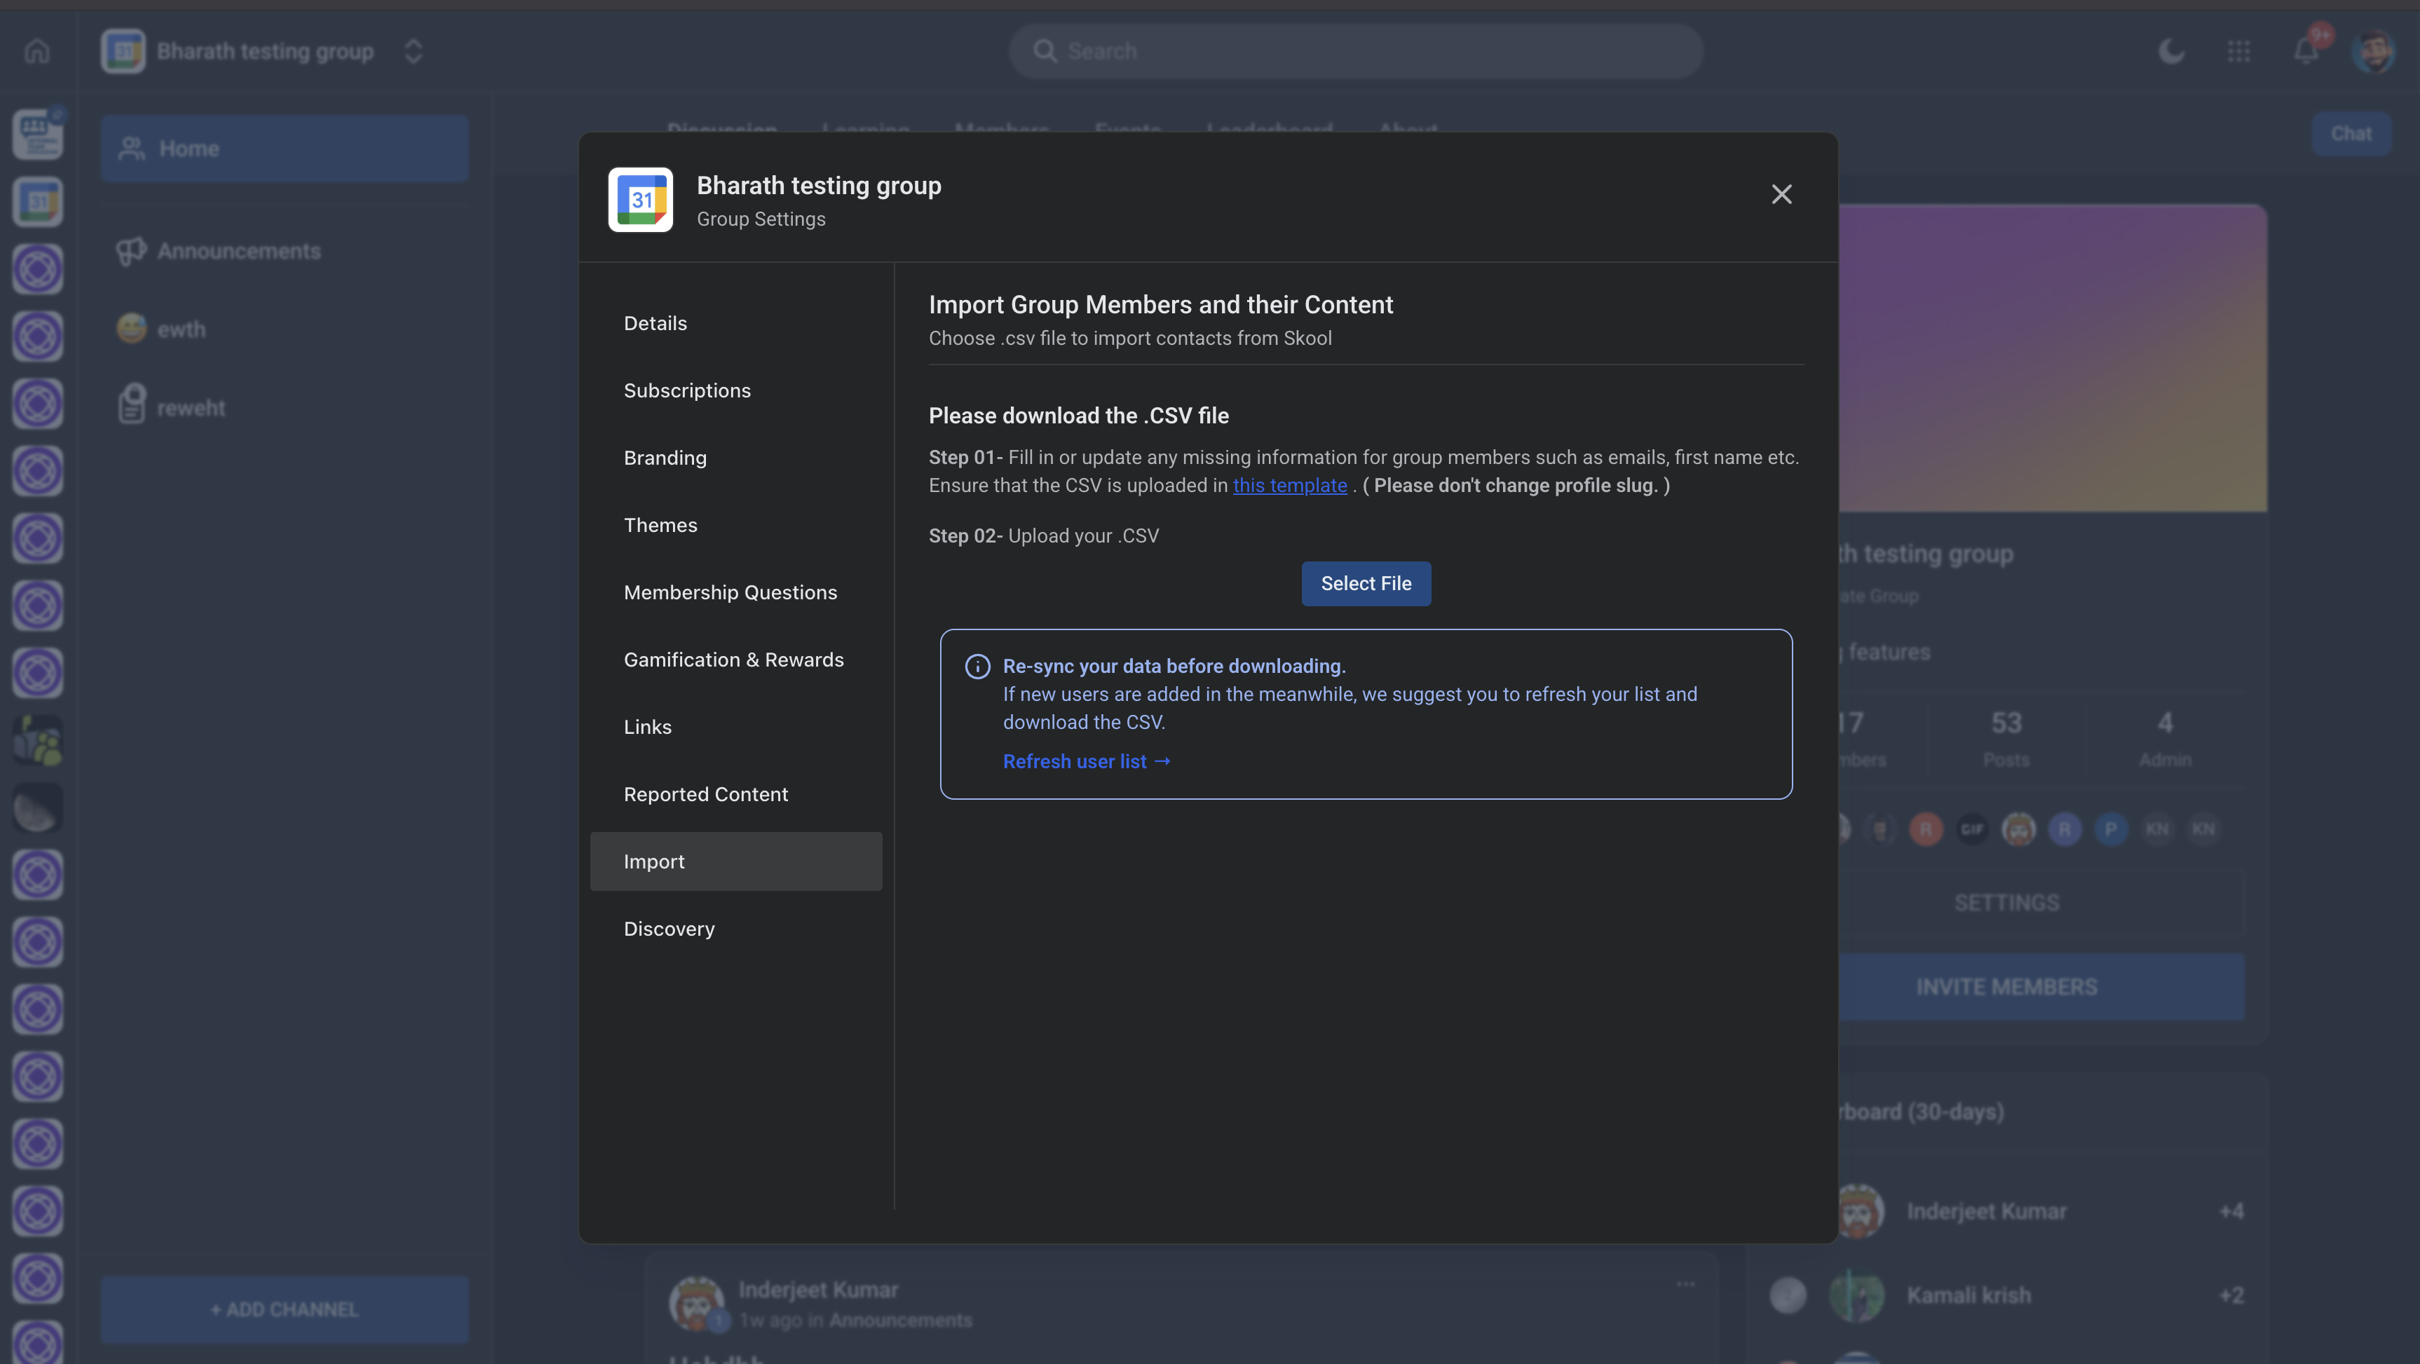Switch to Gamification & Rewards settings
Viewport: 2420px width, 1364px height.
pos(733,660)
